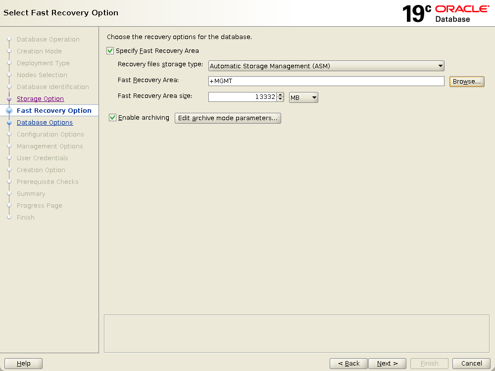This screenshot has height=371, width=495.
Task: Click the Next button
Action: point(387,364)
